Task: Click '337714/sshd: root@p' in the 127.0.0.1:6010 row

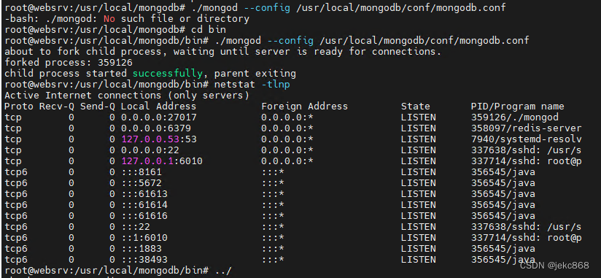Action: pos(527,161)
